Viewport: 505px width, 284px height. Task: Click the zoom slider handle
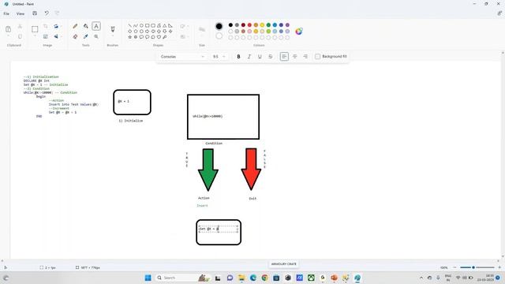[473, 267]
